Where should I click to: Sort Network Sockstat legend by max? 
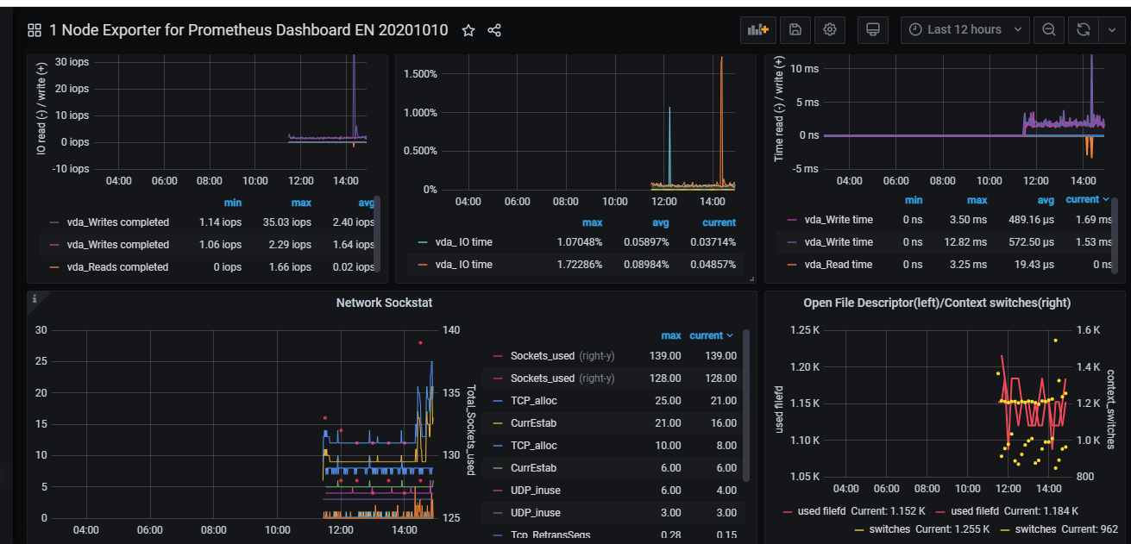pyautogui.click(x=671, y=335)
